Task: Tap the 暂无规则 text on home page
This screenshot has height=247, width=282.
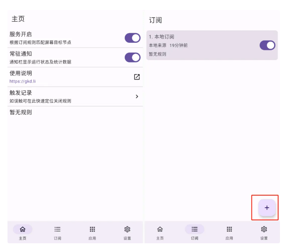Action: tap(21, 112)
